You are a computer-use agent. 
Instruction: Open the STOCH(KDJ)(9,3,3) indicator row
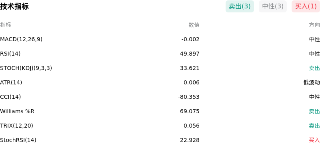coord(160,68)
